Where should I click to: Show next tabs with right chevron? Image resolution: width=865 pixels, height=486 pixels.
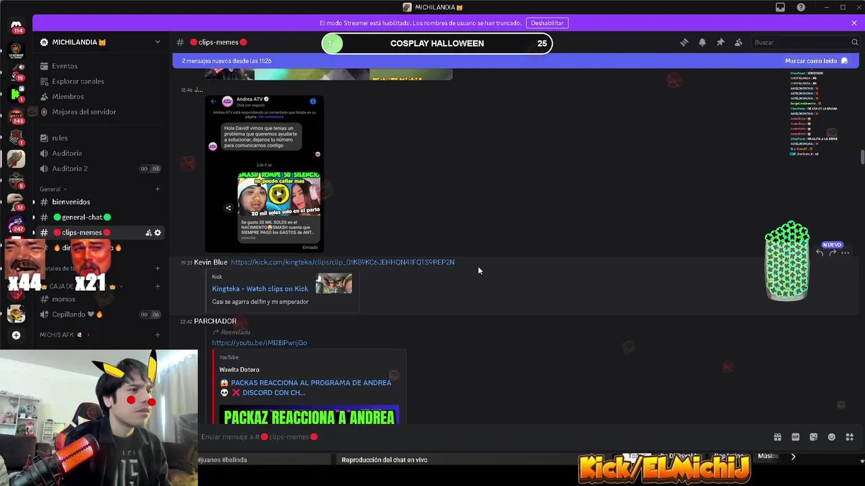793,456
